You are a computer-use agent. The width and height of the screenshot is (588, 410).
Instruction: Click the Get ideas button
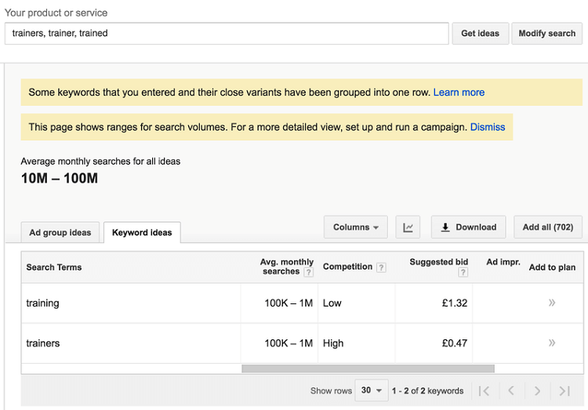point(481,34)
